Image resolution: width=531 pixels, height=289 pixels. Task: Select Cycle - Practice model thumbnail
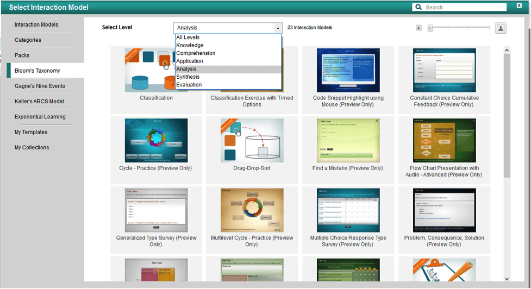click(156, 141)
